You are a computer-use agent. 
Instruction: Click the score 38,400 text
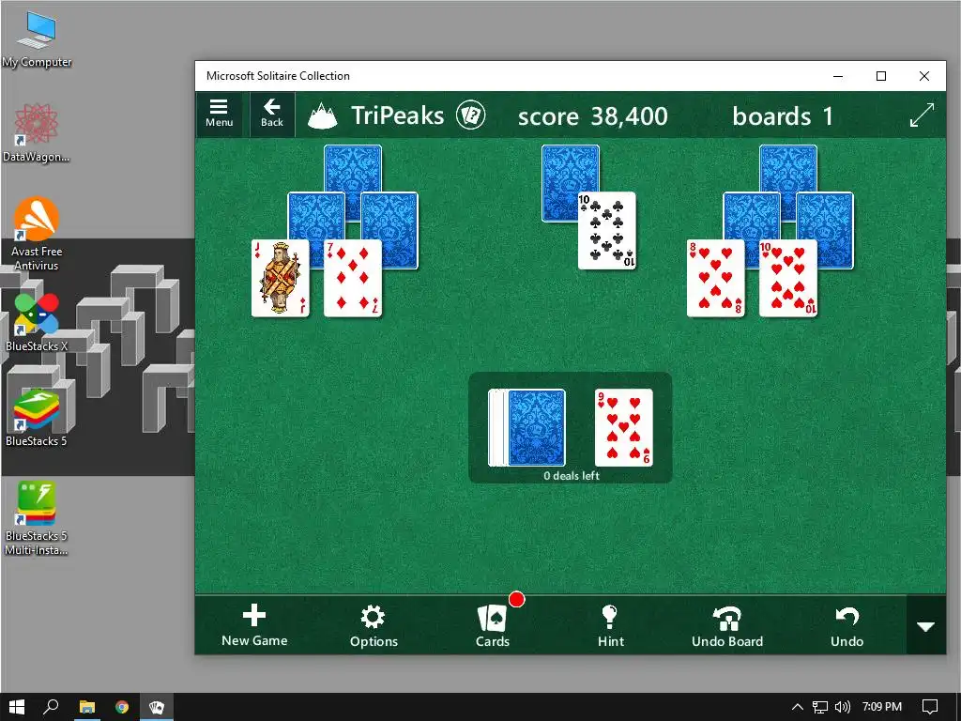[593, 115]
